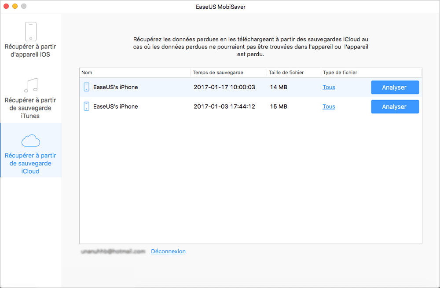Click the Déconnexion link
Screen dimensions: 440x288
tap(168, 251)
